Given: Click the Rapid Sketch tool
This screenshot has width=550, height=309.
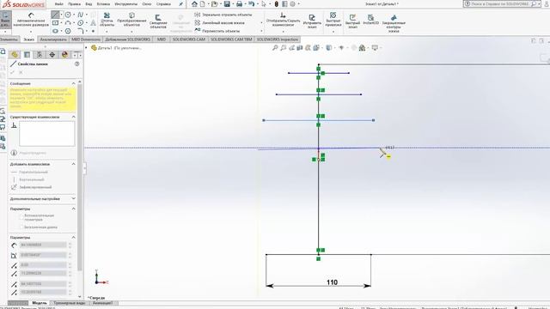Looking at the screenshot, I should [352, 21].
